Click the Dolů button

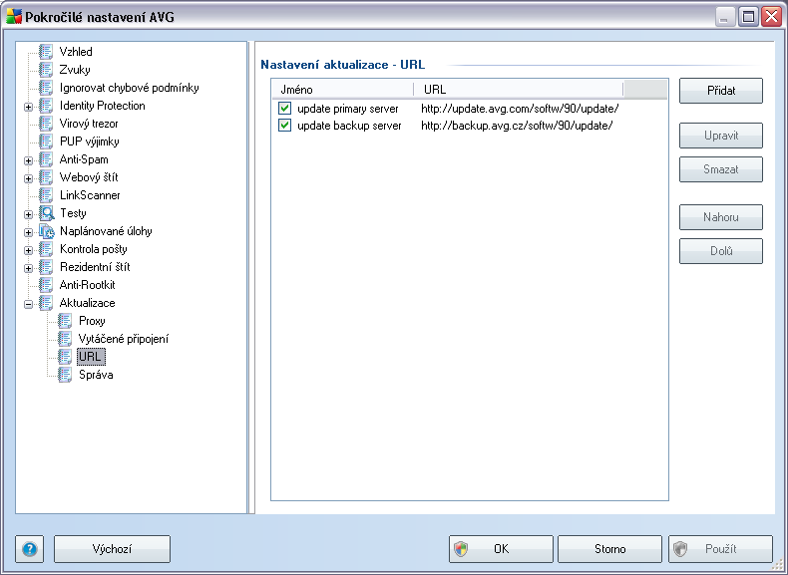721,251
